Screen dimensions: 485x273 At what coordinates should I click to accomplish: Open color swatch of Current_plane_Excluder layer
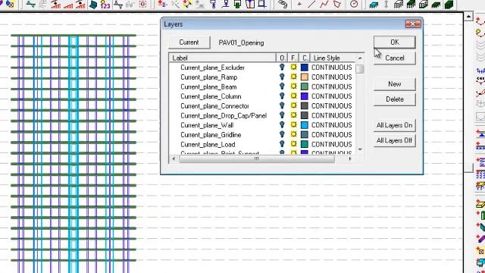pyautogui.click(x=305, y=67)
